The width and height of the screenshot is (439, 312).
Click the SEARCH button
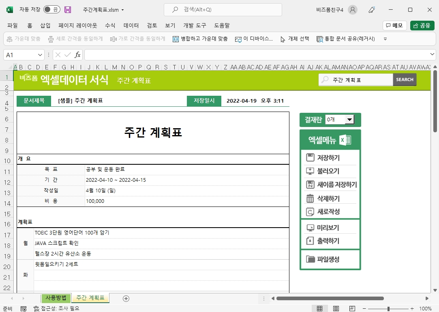coord(405,80)
